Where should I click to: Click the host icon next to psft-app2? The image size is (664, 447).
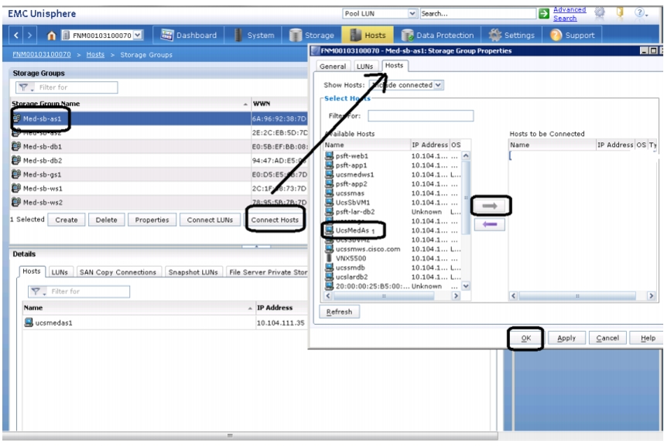[x=329, y=184]
